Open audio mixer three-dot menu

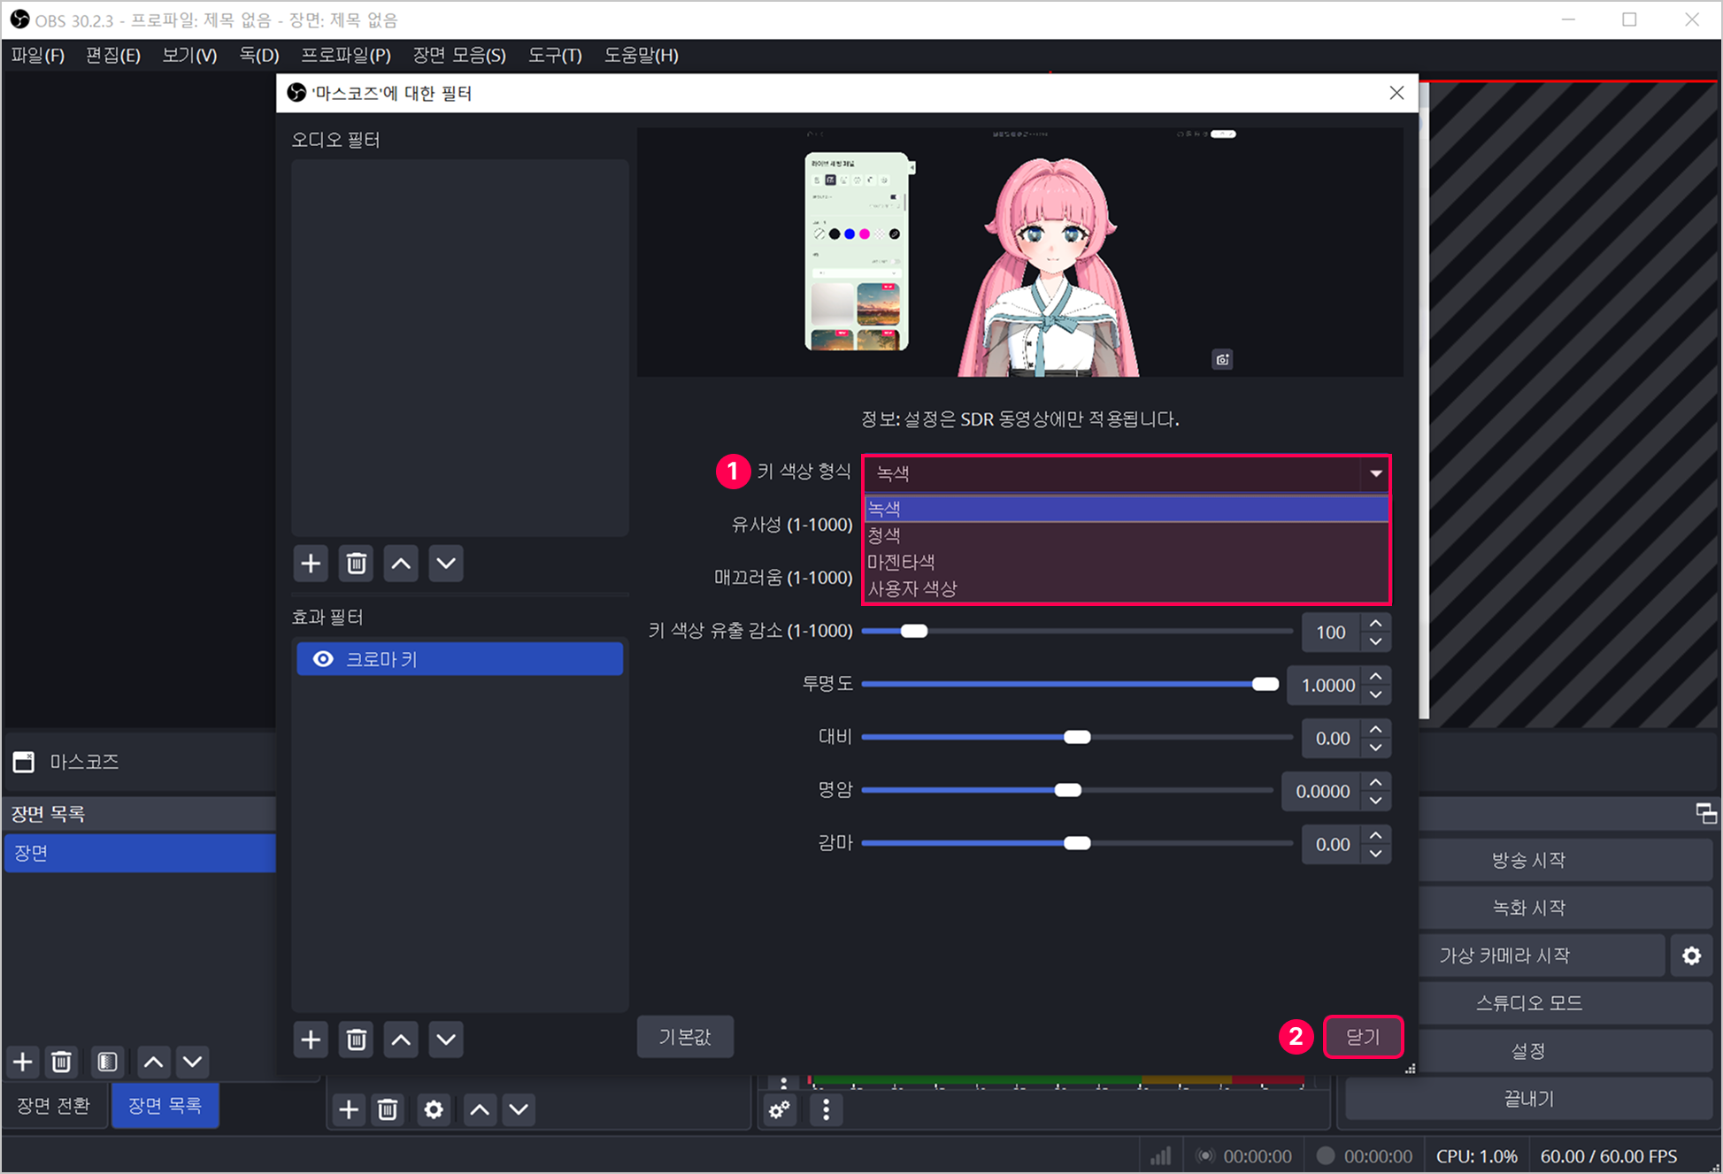(826, 1109)
